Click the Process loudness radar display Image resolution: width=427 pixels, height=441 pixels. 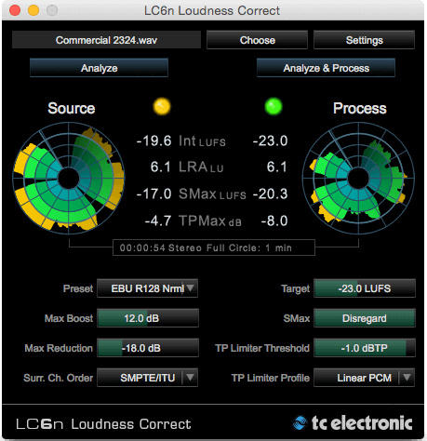coord(358,178)
